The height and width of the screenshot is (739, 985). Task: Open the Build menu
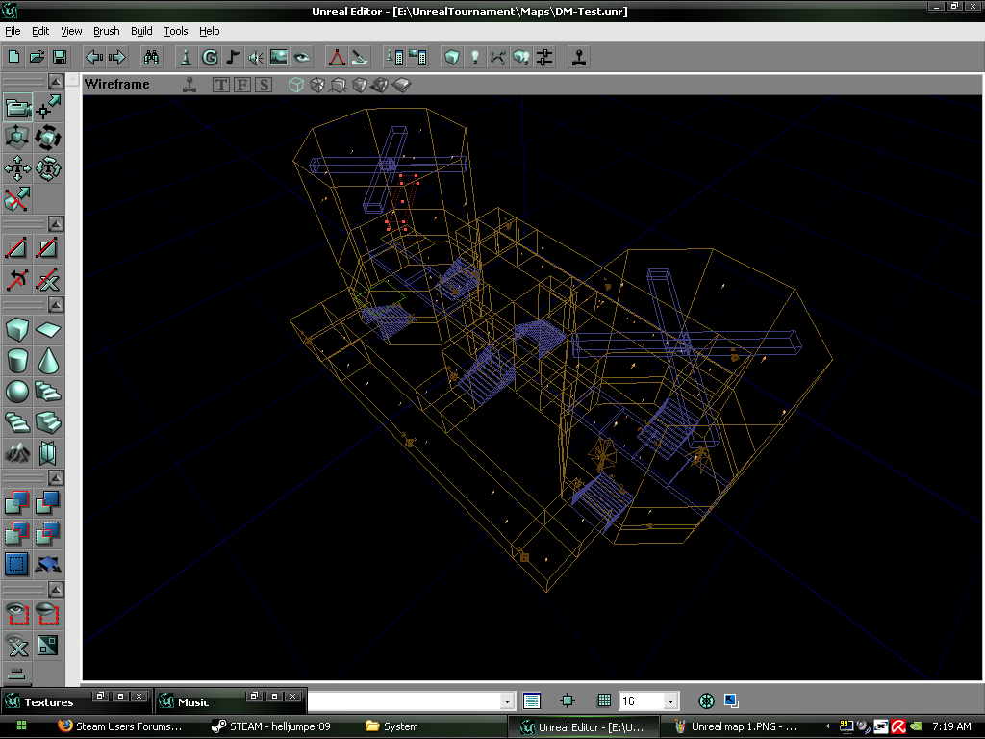click(141, 31)
